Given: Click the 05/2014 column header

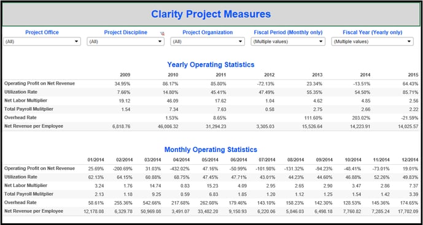Looking at the screenshot, I should click(210, 160).
